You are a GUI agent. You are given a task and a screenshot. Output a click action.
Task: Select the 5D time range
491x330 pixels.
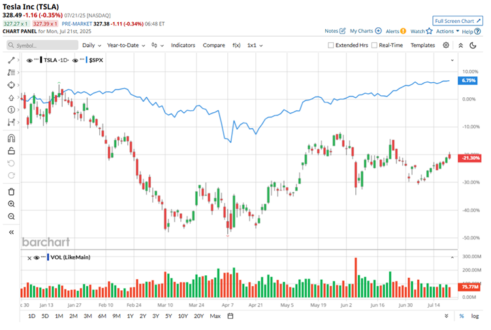point(45,316)
